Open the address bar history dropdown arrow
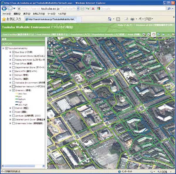This screenshot has height=174, width=176. pyautogui.click(x=78, y=8)
